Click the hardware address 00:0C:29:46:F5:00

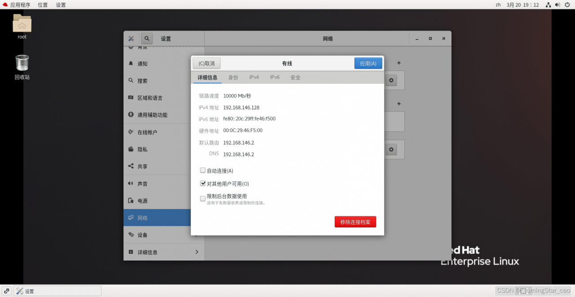pyautogui.click(x=243, y=131)
